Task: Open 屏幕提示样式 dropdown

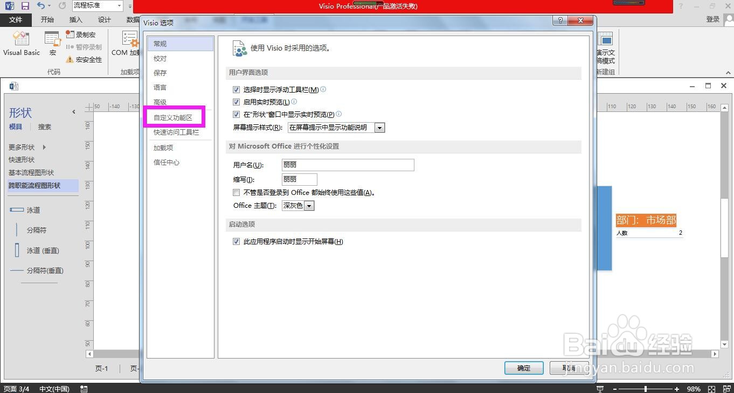Action: [x=379, y=128]
